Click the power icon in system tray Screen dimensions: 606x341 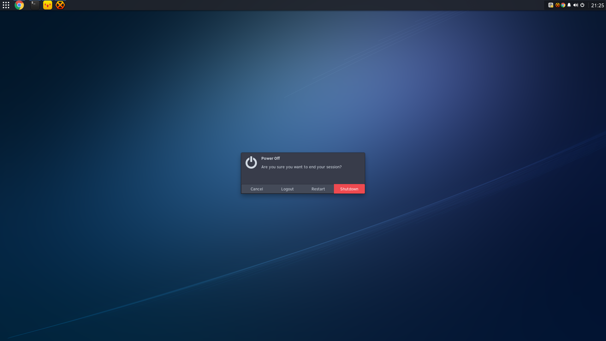tap(582, 5)
